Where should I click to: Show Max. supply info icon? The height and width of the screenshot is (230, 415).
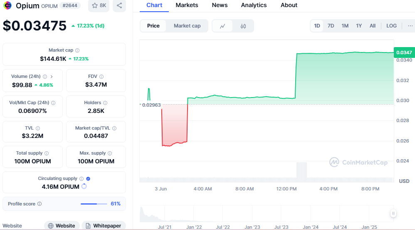click(x=110, y=153)
